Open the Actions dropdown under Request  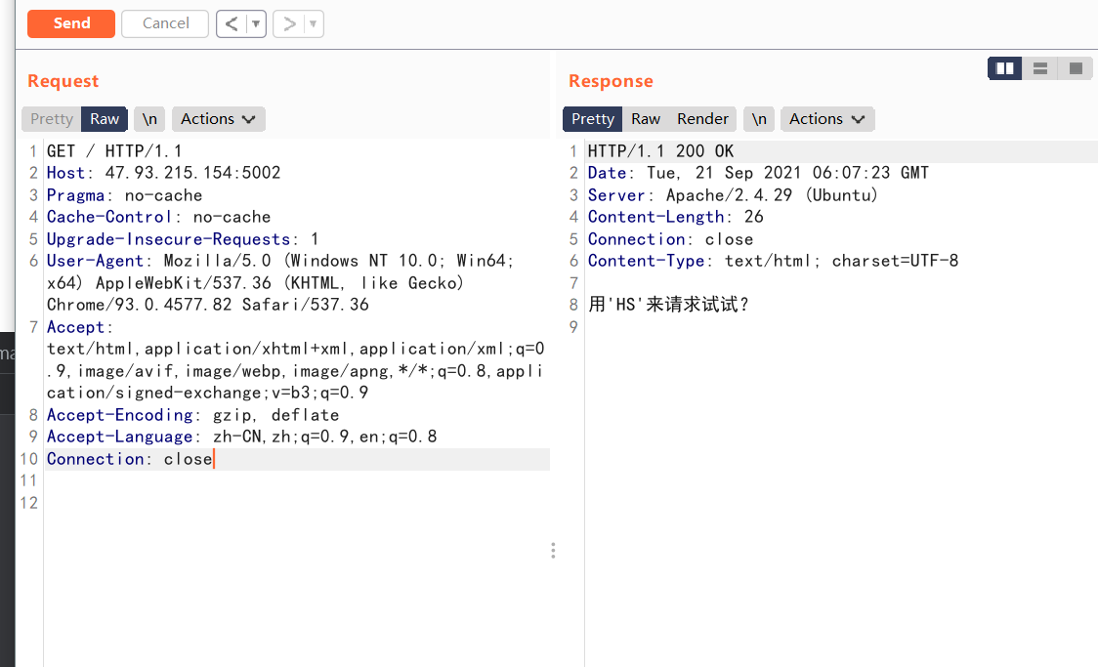[x=218, y=118]
